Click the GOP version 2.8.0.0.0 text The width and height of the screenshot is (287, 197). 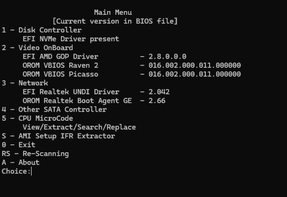point(167,57)
